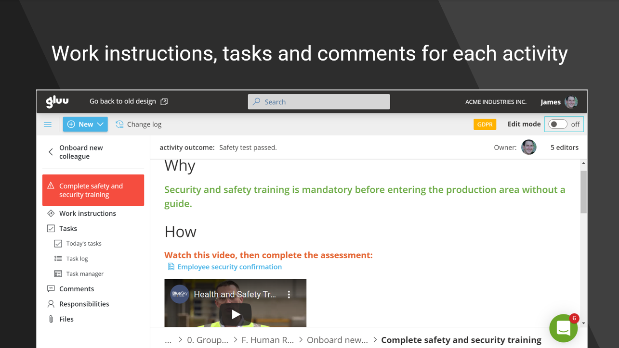The width and height of the screenshot is (619, 348).
Task: Open Comments in the sidebar
Action: (x=76, y=289)
